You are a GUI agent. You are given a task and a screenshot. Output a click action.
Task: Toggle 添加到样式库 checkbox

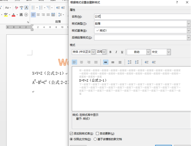pyautogui.click(x=71, y=134)
